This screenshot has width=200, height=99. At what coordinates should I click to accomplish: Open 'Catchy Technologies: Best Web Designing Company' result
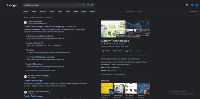51,27
